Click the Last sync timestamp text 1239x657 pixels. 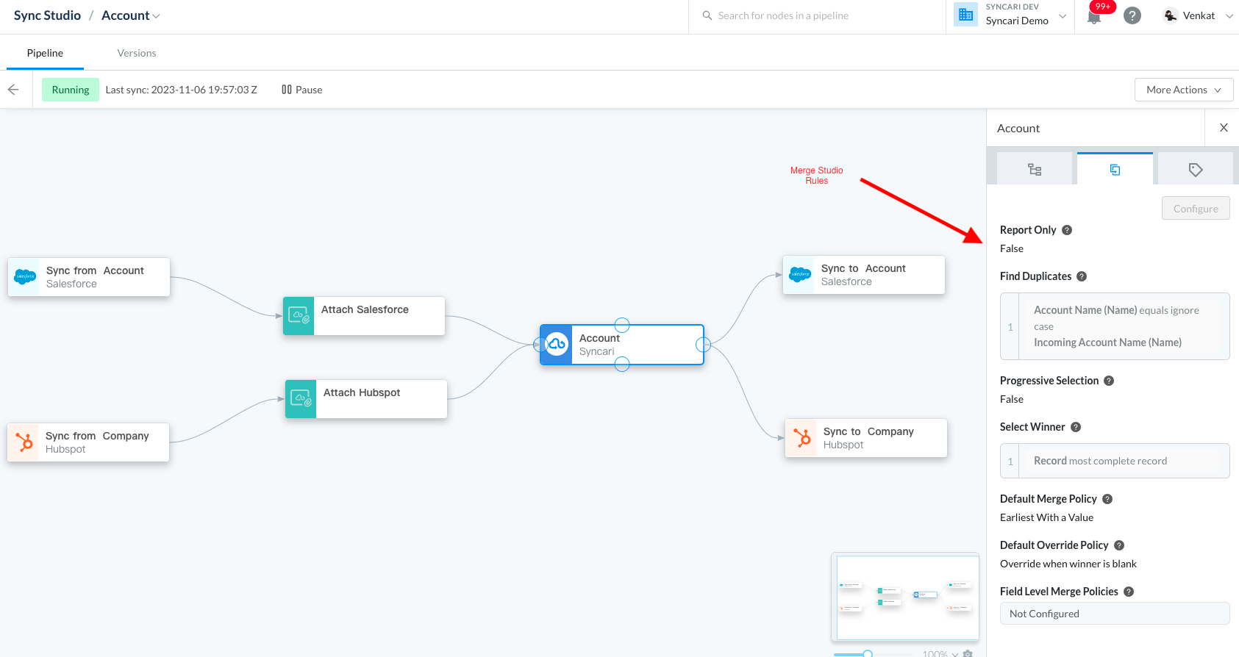[x=181, y=90]
